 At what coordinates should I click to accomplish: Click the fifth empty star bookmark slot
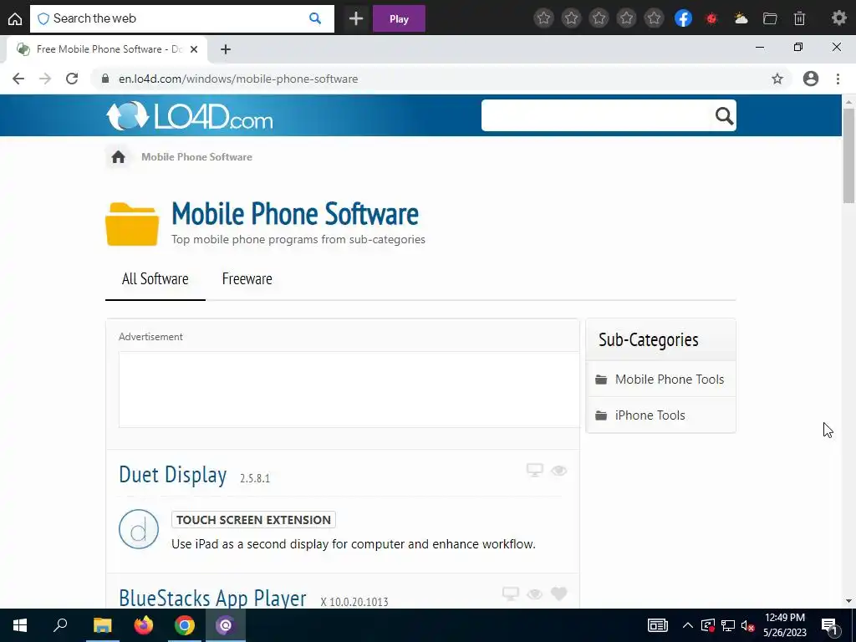(654, 18)
